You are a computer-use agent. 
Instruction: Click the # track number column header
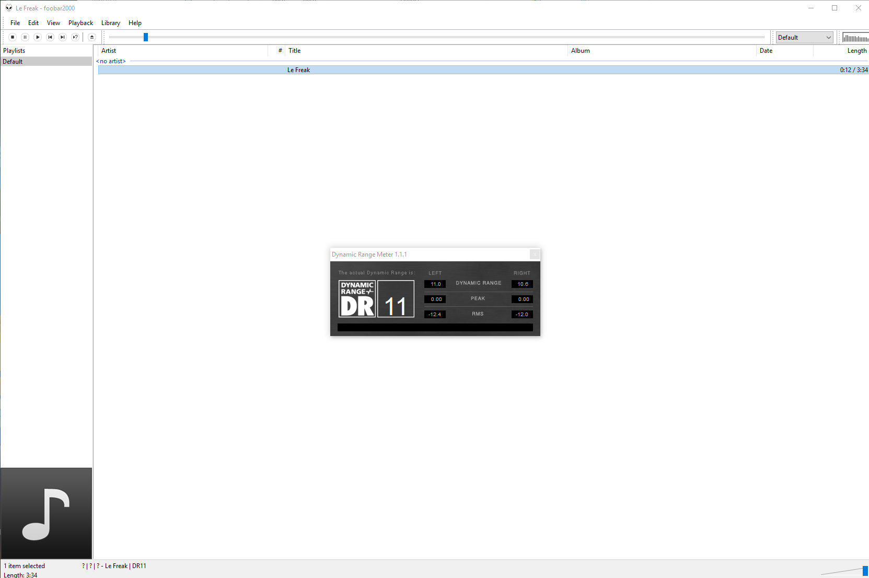277,51
